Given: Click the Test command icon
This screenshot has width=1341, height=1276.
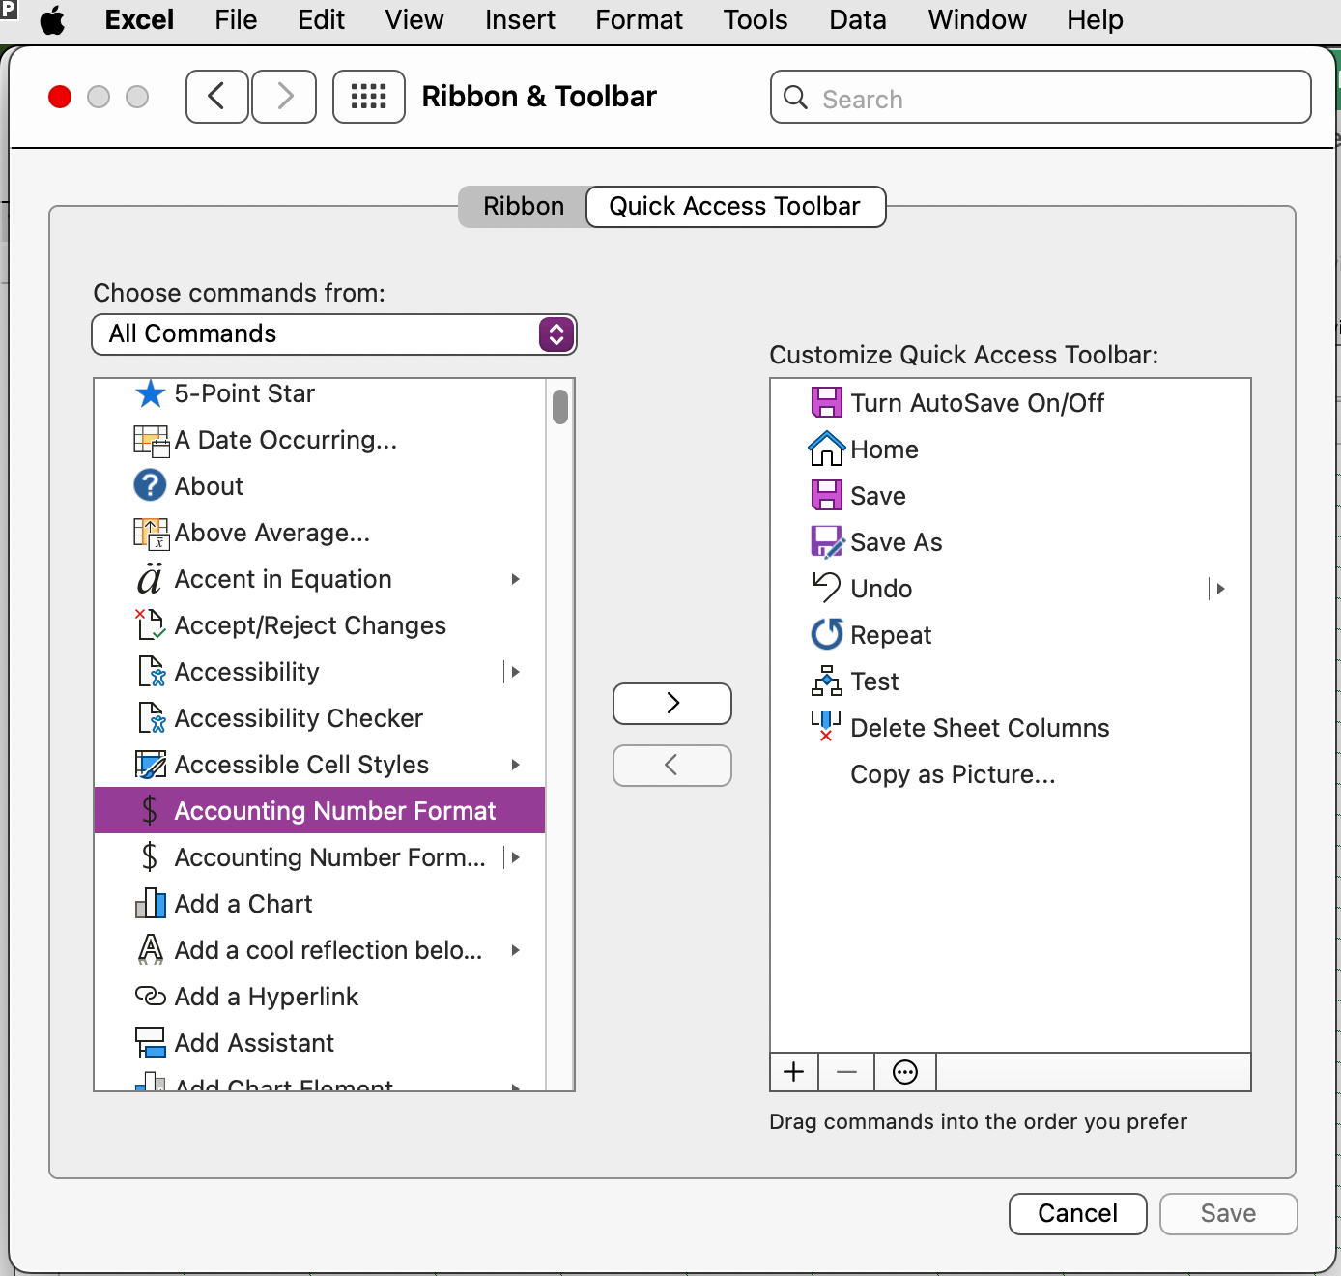Looking at the screenshot, I should [x=827, y=681].
